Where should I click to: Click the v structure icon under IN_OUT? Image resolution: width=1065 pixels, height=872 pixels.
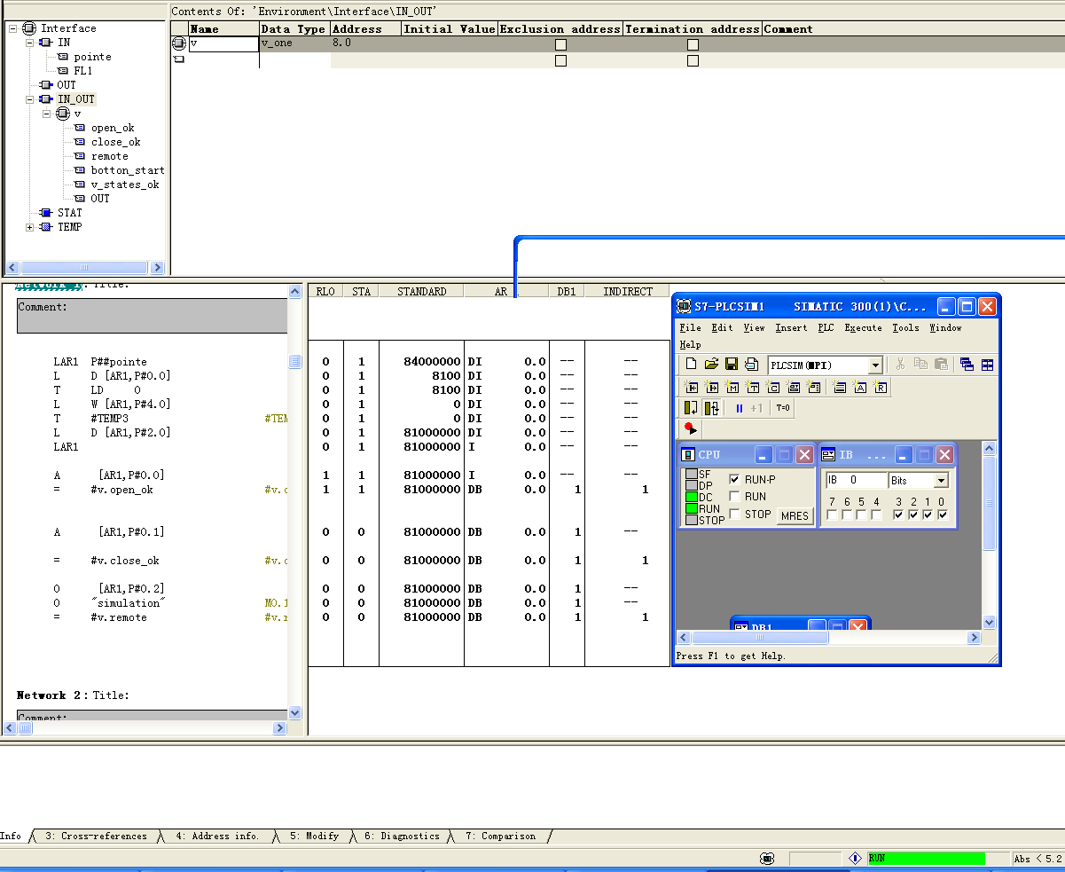63,114
